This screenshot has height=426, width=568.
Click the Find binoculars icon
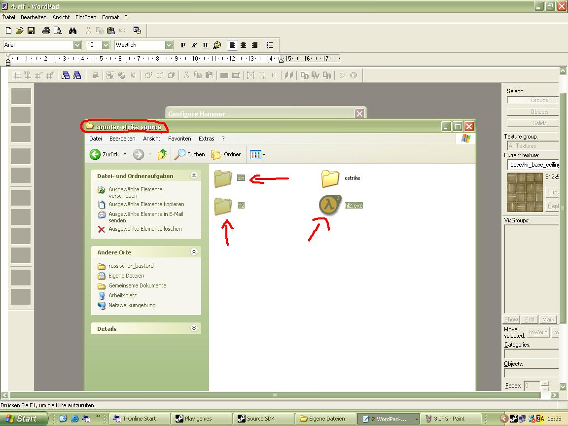73,31
